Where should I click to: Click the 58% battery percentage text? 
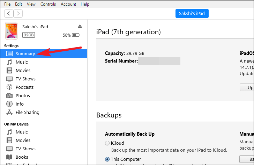(67, 35)
